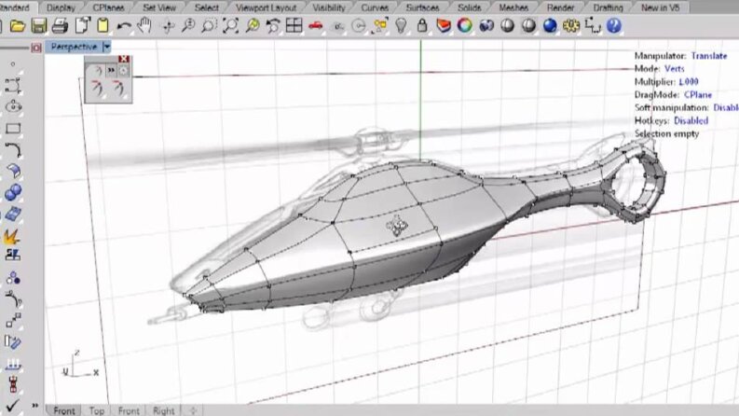The image size is (739, 416).
Task: Click the Explode tool icon
Action: (x=11, y=235)
